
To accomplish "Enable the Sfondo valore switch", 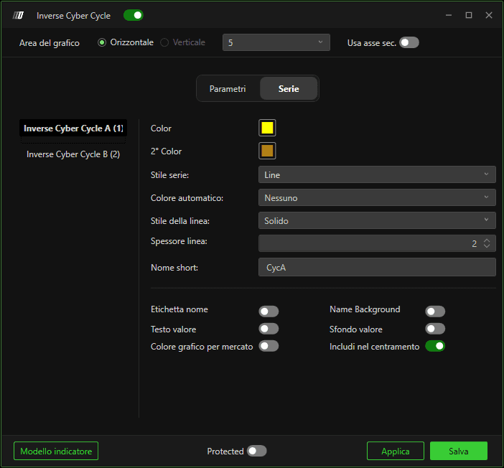I will pyautogui.click(x=435, y=329).
